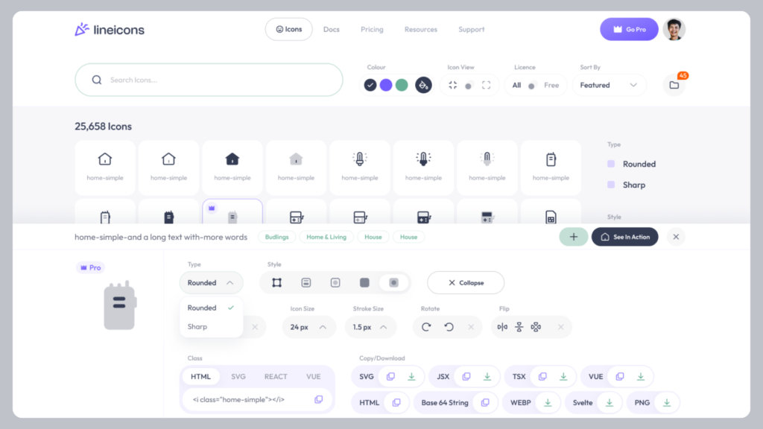Click the Go Pro button

point(628,29)
